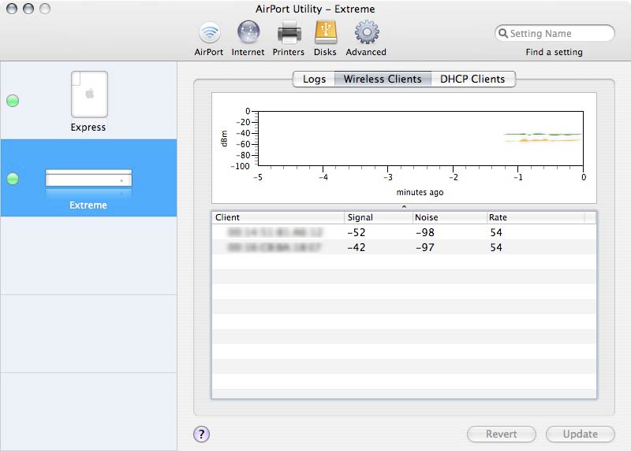Sort by the Signal column header
Screen dimensions: 631x451
(x=379, y=217)
